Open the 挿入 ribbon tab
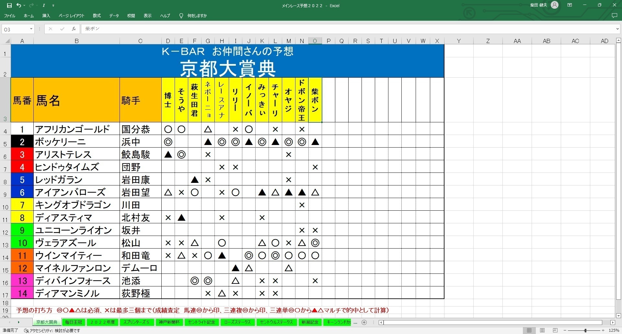This screenshot has width=622, height=334. (46, 16)
